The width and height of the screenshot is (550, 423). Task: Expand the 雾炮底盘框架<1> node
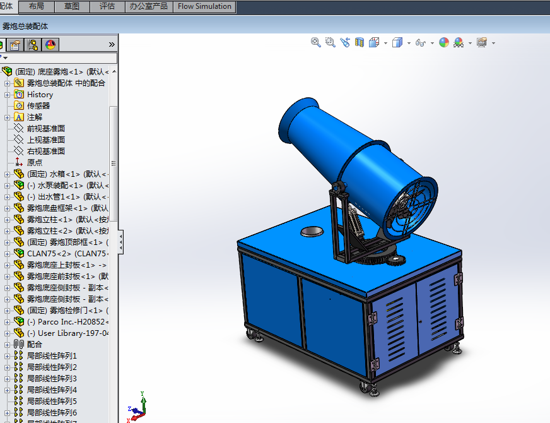point(7,208)
